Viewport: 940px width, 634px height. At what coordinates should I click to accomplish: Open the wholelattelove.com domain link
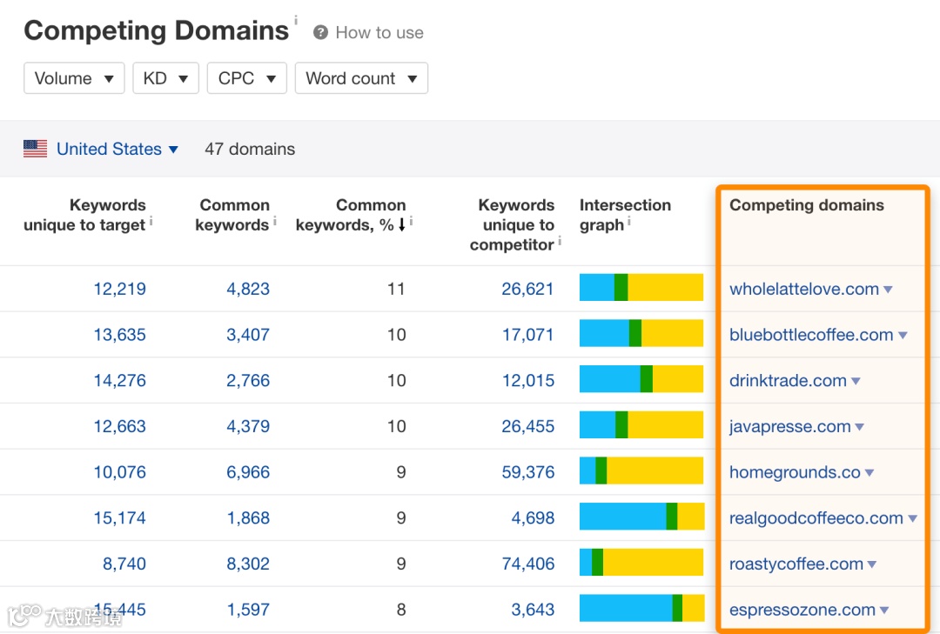point(804,289)
